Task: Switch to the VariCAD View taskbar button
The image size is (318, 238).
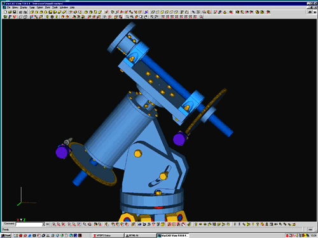Action: 173,235
